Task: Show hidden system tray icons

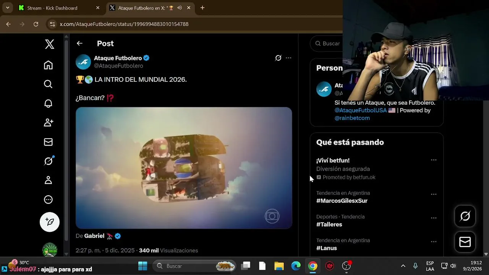Action: [x=403, y=266]
